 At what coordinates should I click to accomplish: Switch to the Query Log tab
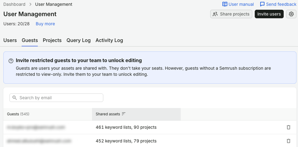(79, 40)
